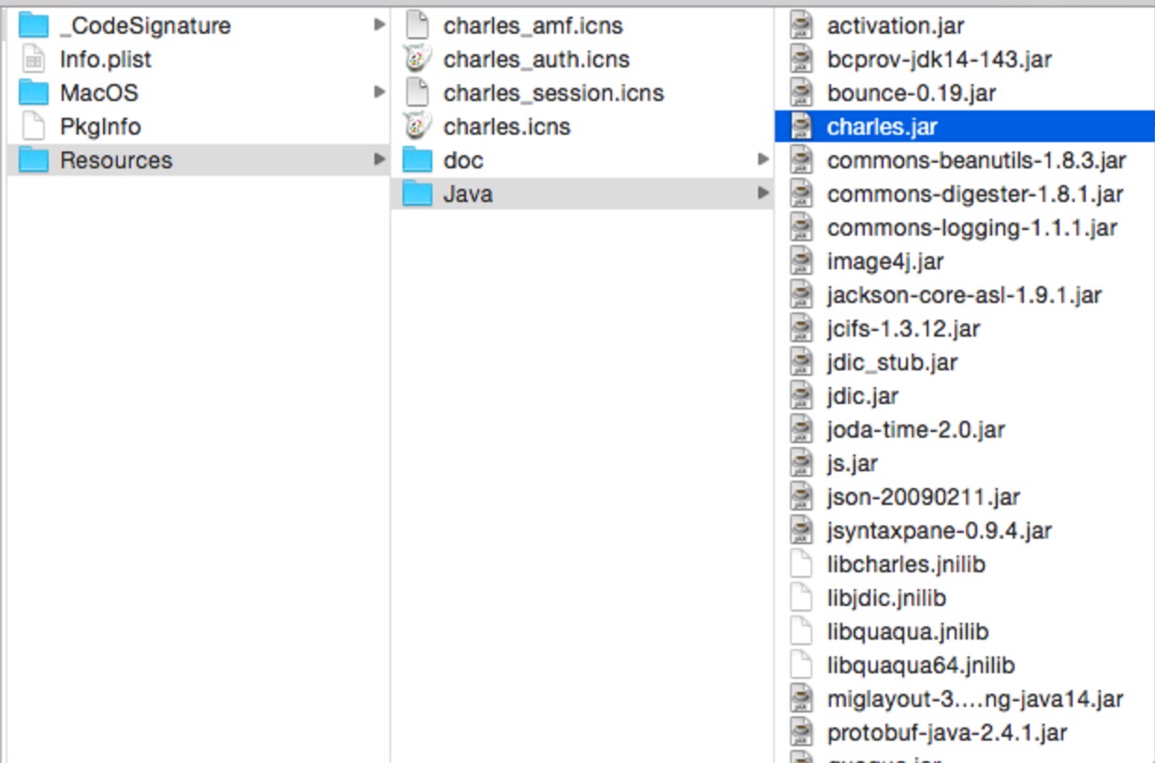The width and height of the screenshot is (1155, 763).
Task: Select the file name jdic.jar
Action: pos(862,396)
